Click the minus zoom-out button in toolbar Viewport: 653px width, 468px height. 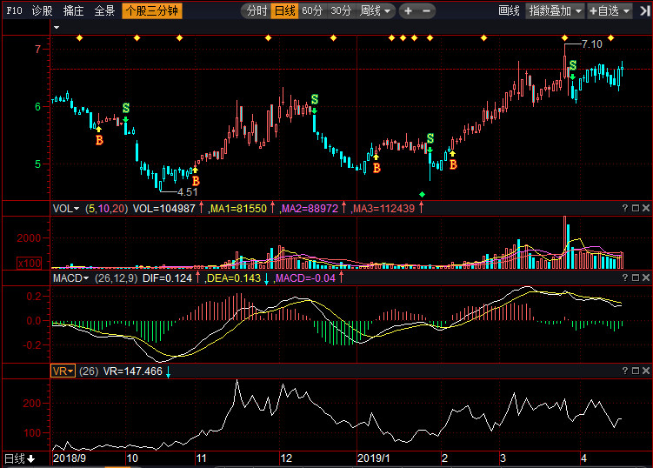click(x=428, y=11)
